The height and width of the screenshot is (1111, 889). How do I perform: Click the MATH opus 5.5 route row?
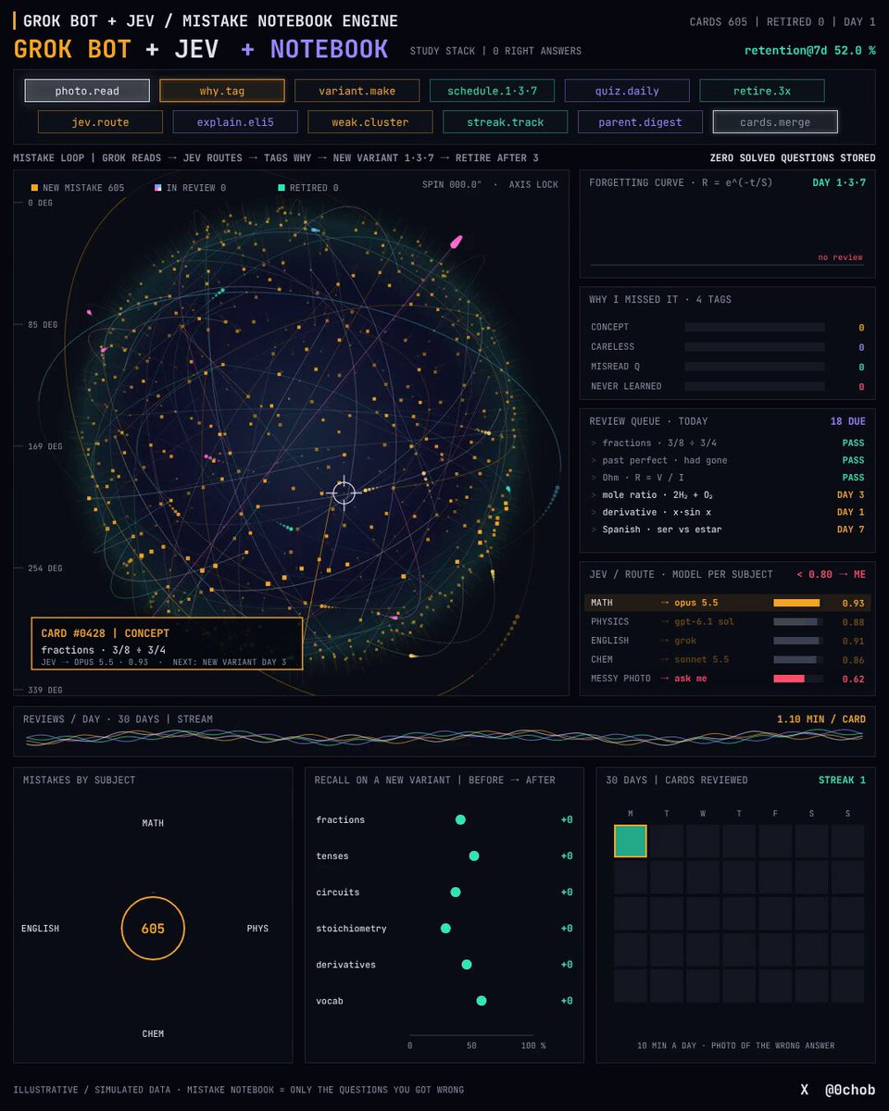pos(727,603)
